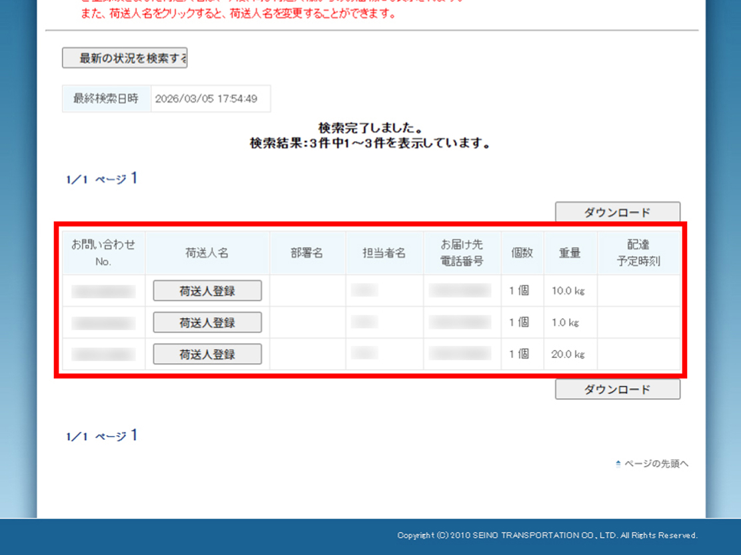
Task: Click 荷送人登録 in the 20.0 kg row
Action: pos(207,354)
